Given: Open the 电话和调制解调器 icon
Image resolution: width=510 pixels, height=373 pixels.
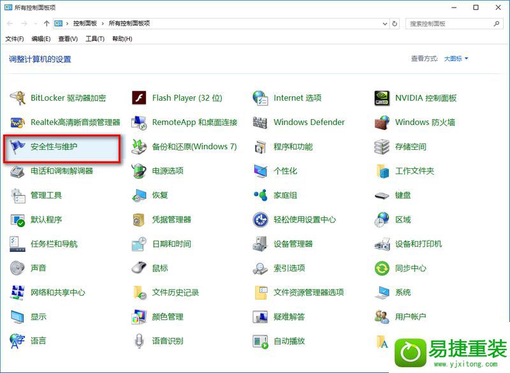Looking at the screenshot, I should click(17, 171).
